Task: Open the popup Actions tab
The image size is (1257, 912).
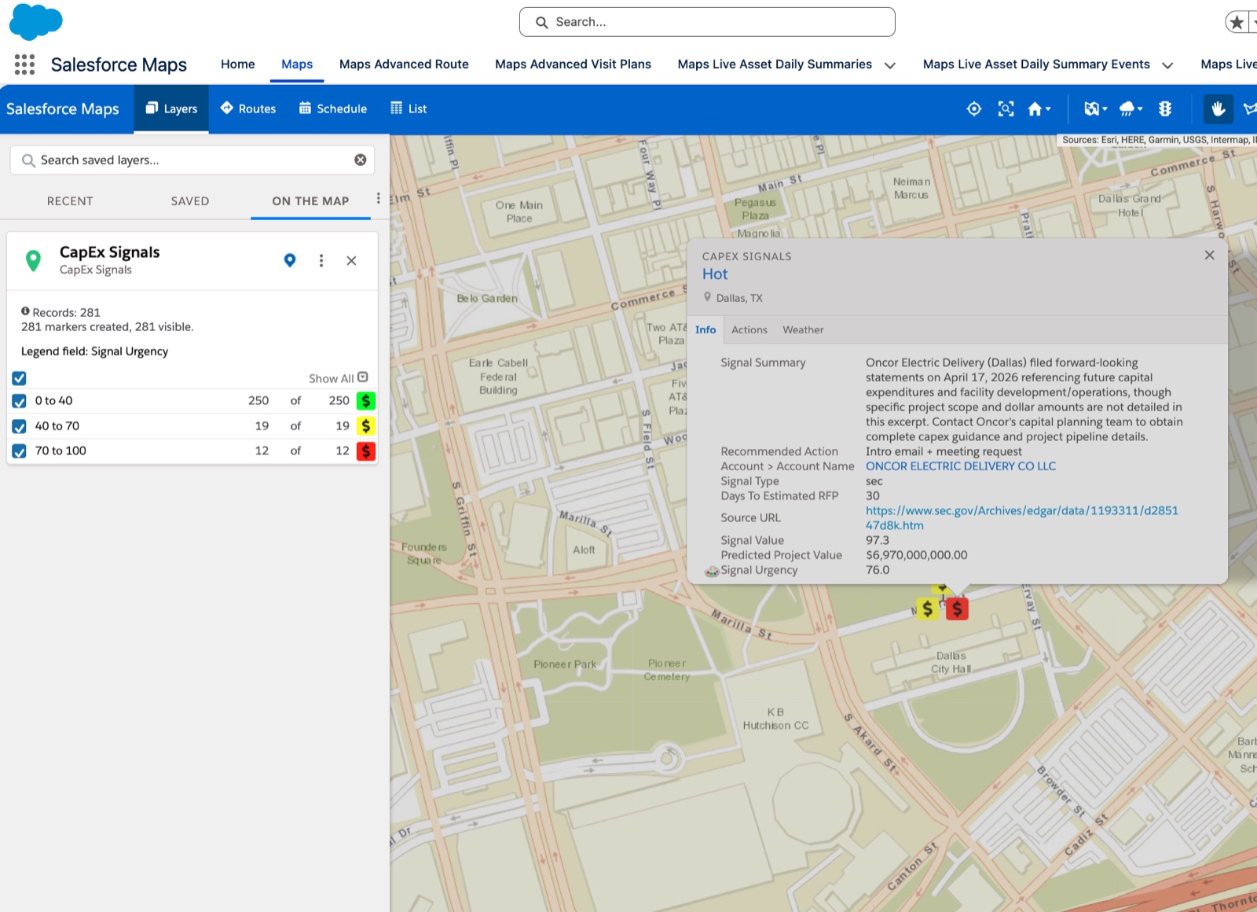Action: click(749, 330)
